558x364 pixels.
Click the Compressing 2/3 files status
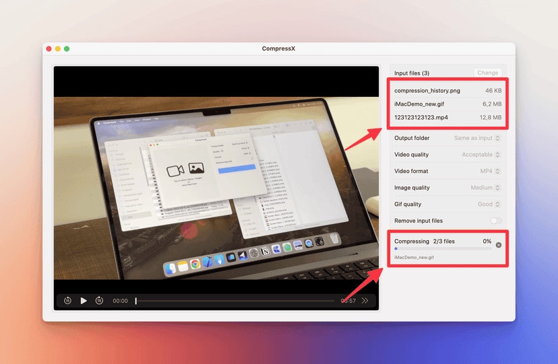coord(425,241)
